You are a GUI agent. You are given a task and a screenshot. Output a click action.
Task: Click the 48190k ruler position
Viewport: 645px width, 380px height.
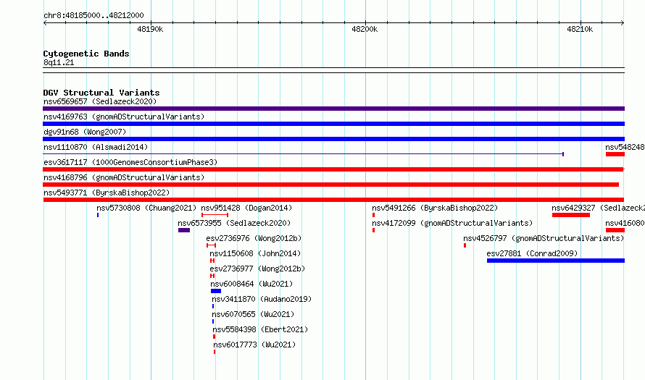tap(150, 29)
